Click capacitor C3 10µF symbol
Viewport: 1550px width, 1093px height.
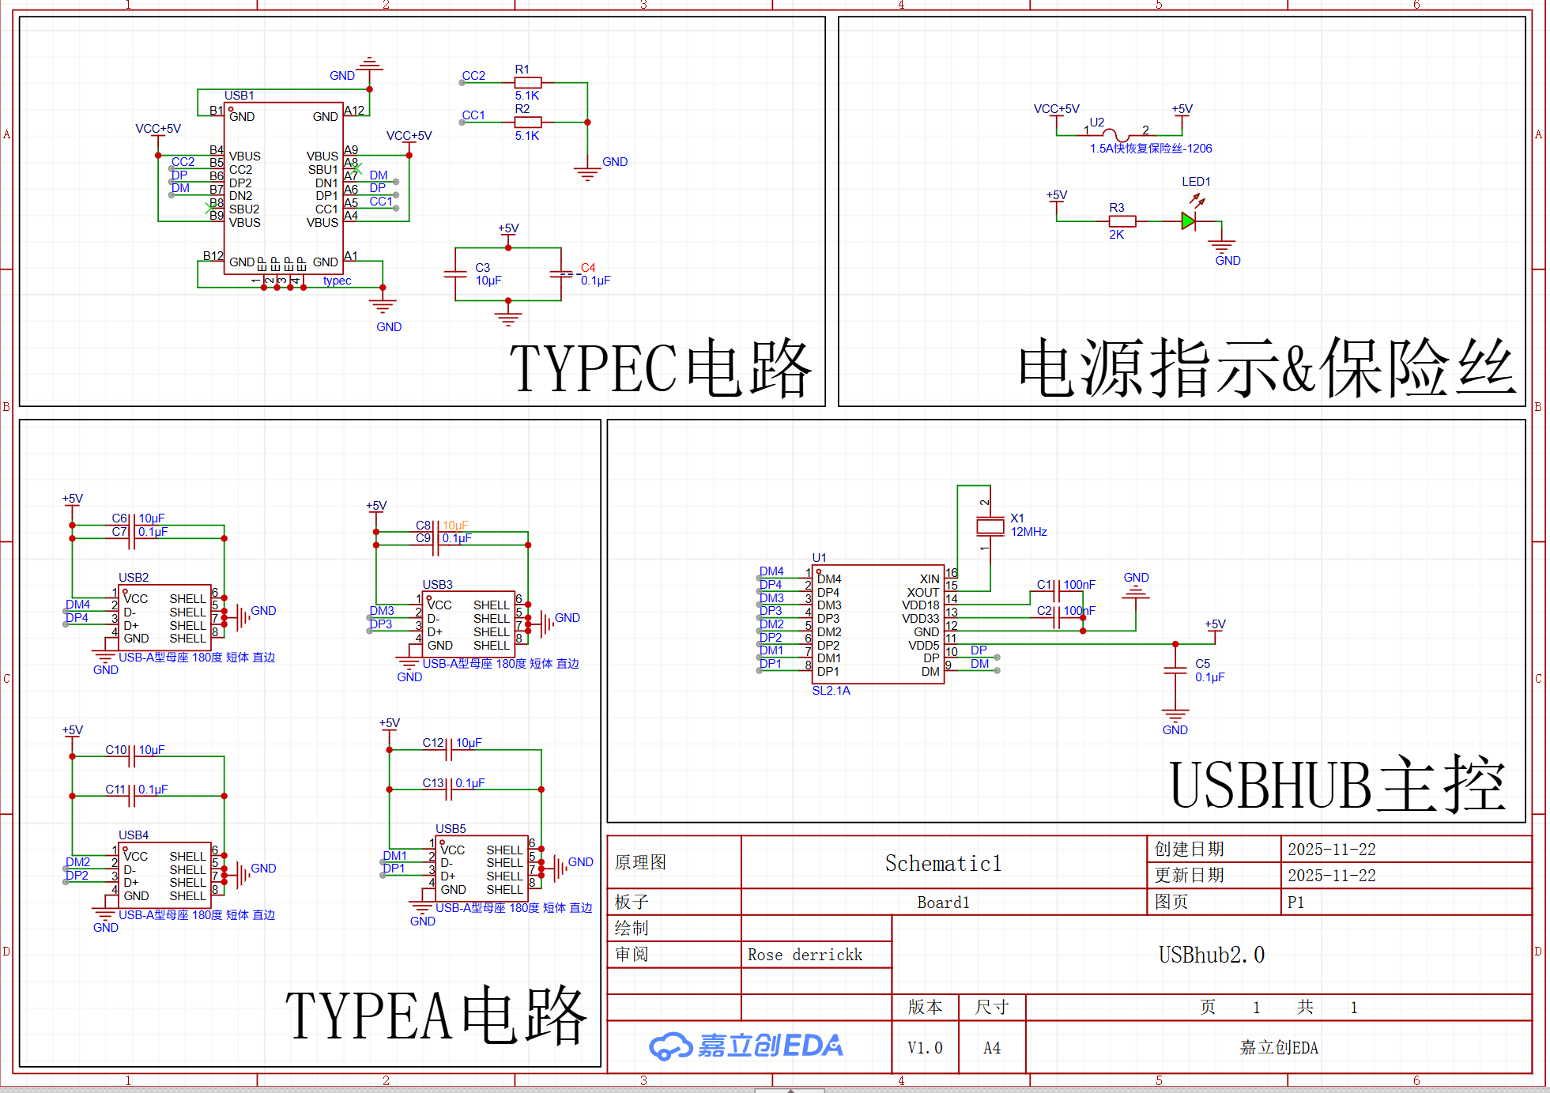point(454,274)
